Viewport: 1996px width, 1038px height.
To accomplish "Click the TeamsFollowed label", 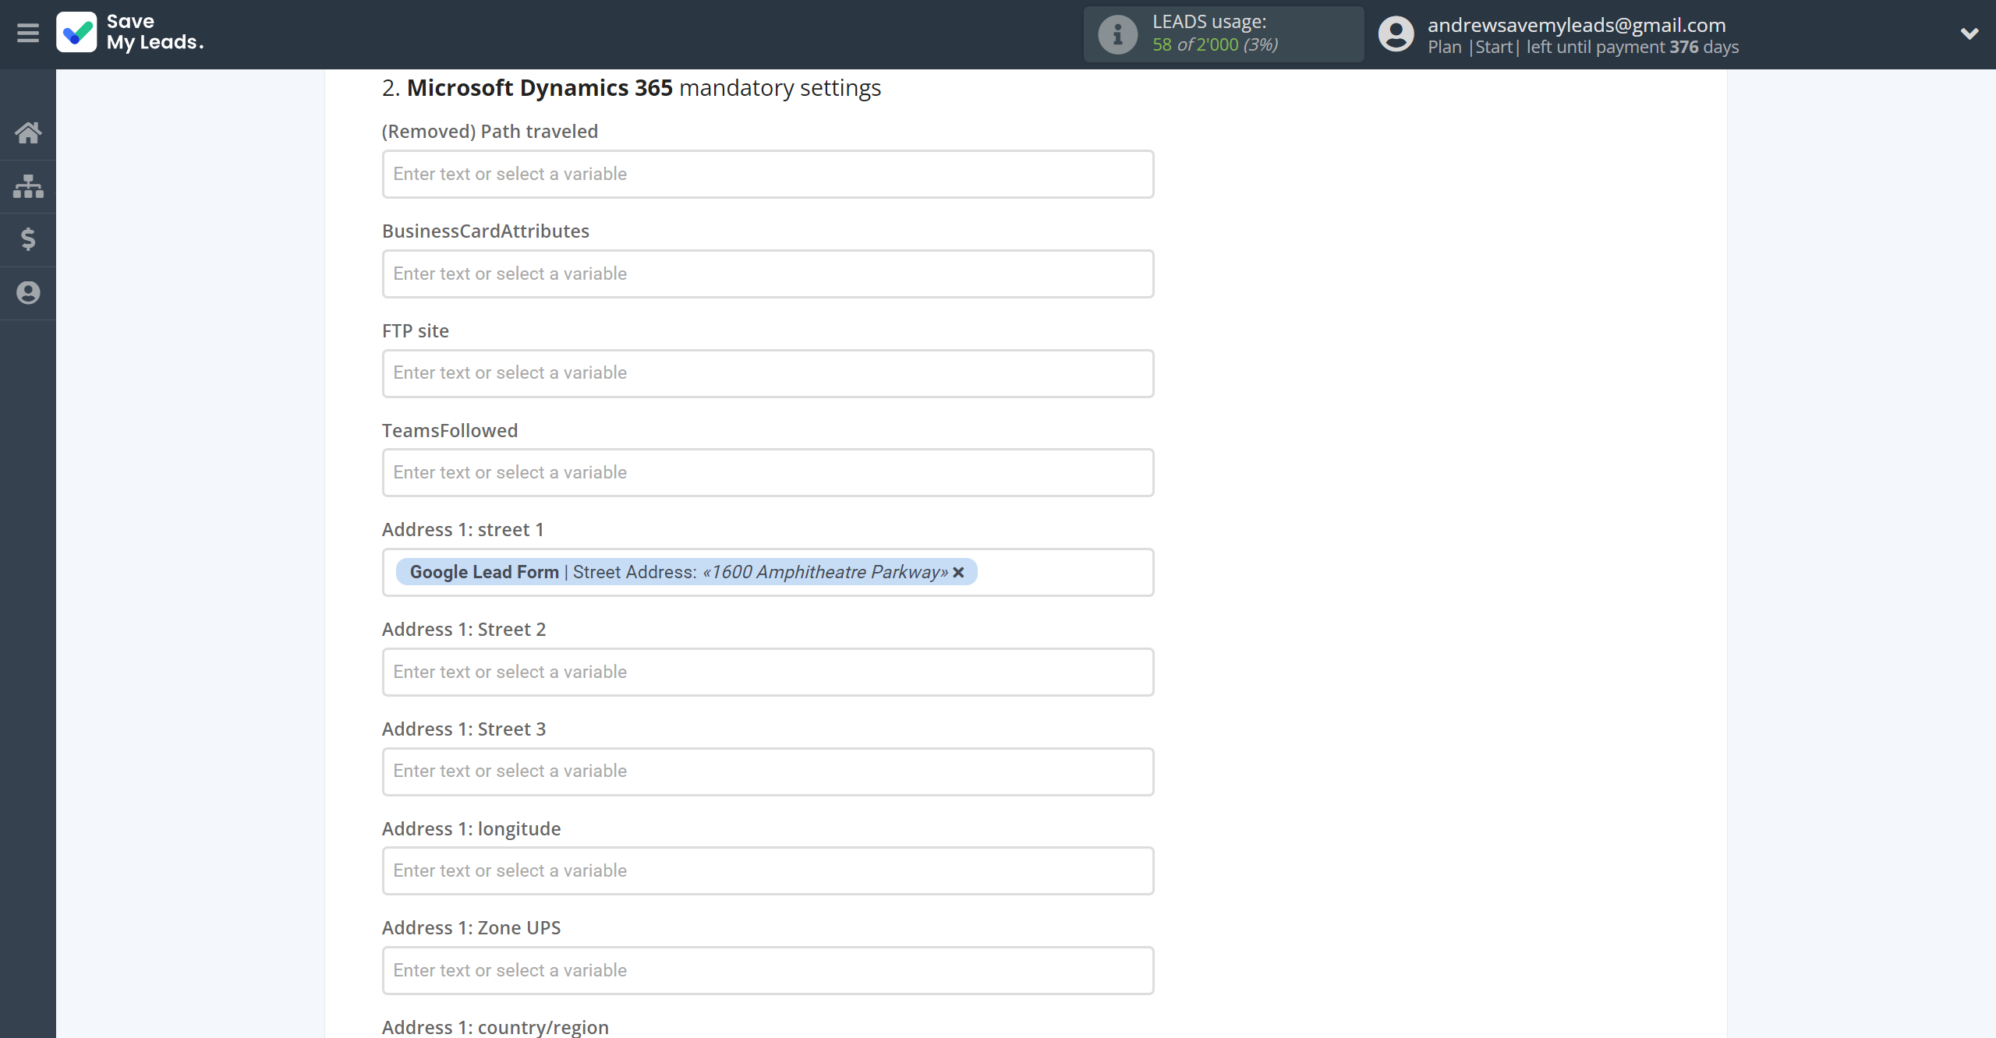I will click(450, 430).
